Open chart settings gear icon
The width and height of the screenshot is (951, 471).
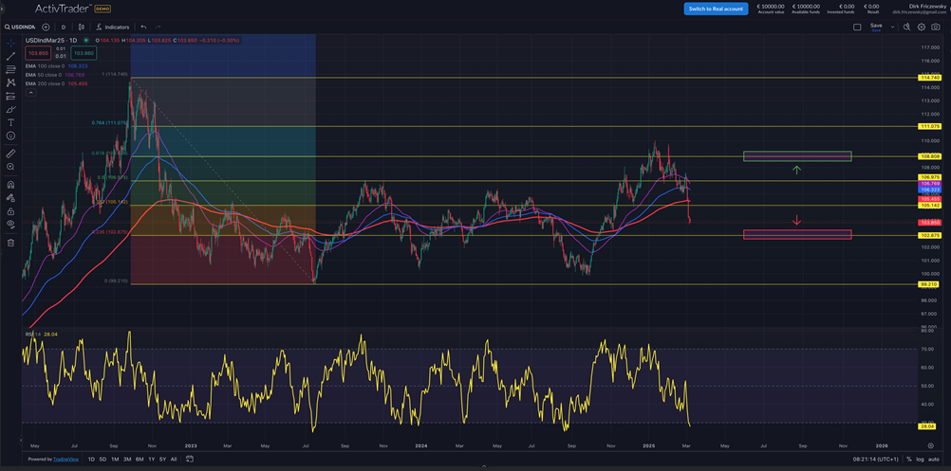pyautogui.click(x=922, y=27)
